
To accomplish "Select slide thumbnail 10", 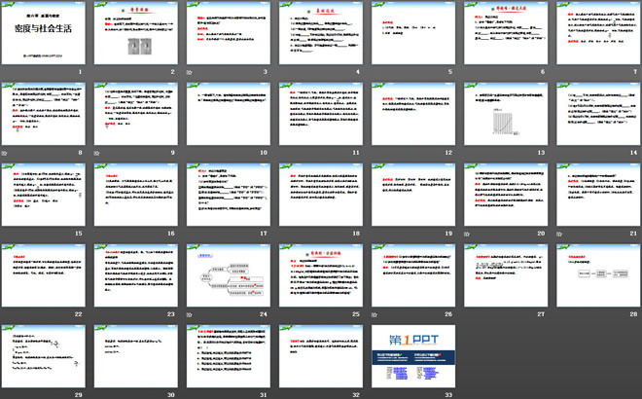I will pos(229,114).
